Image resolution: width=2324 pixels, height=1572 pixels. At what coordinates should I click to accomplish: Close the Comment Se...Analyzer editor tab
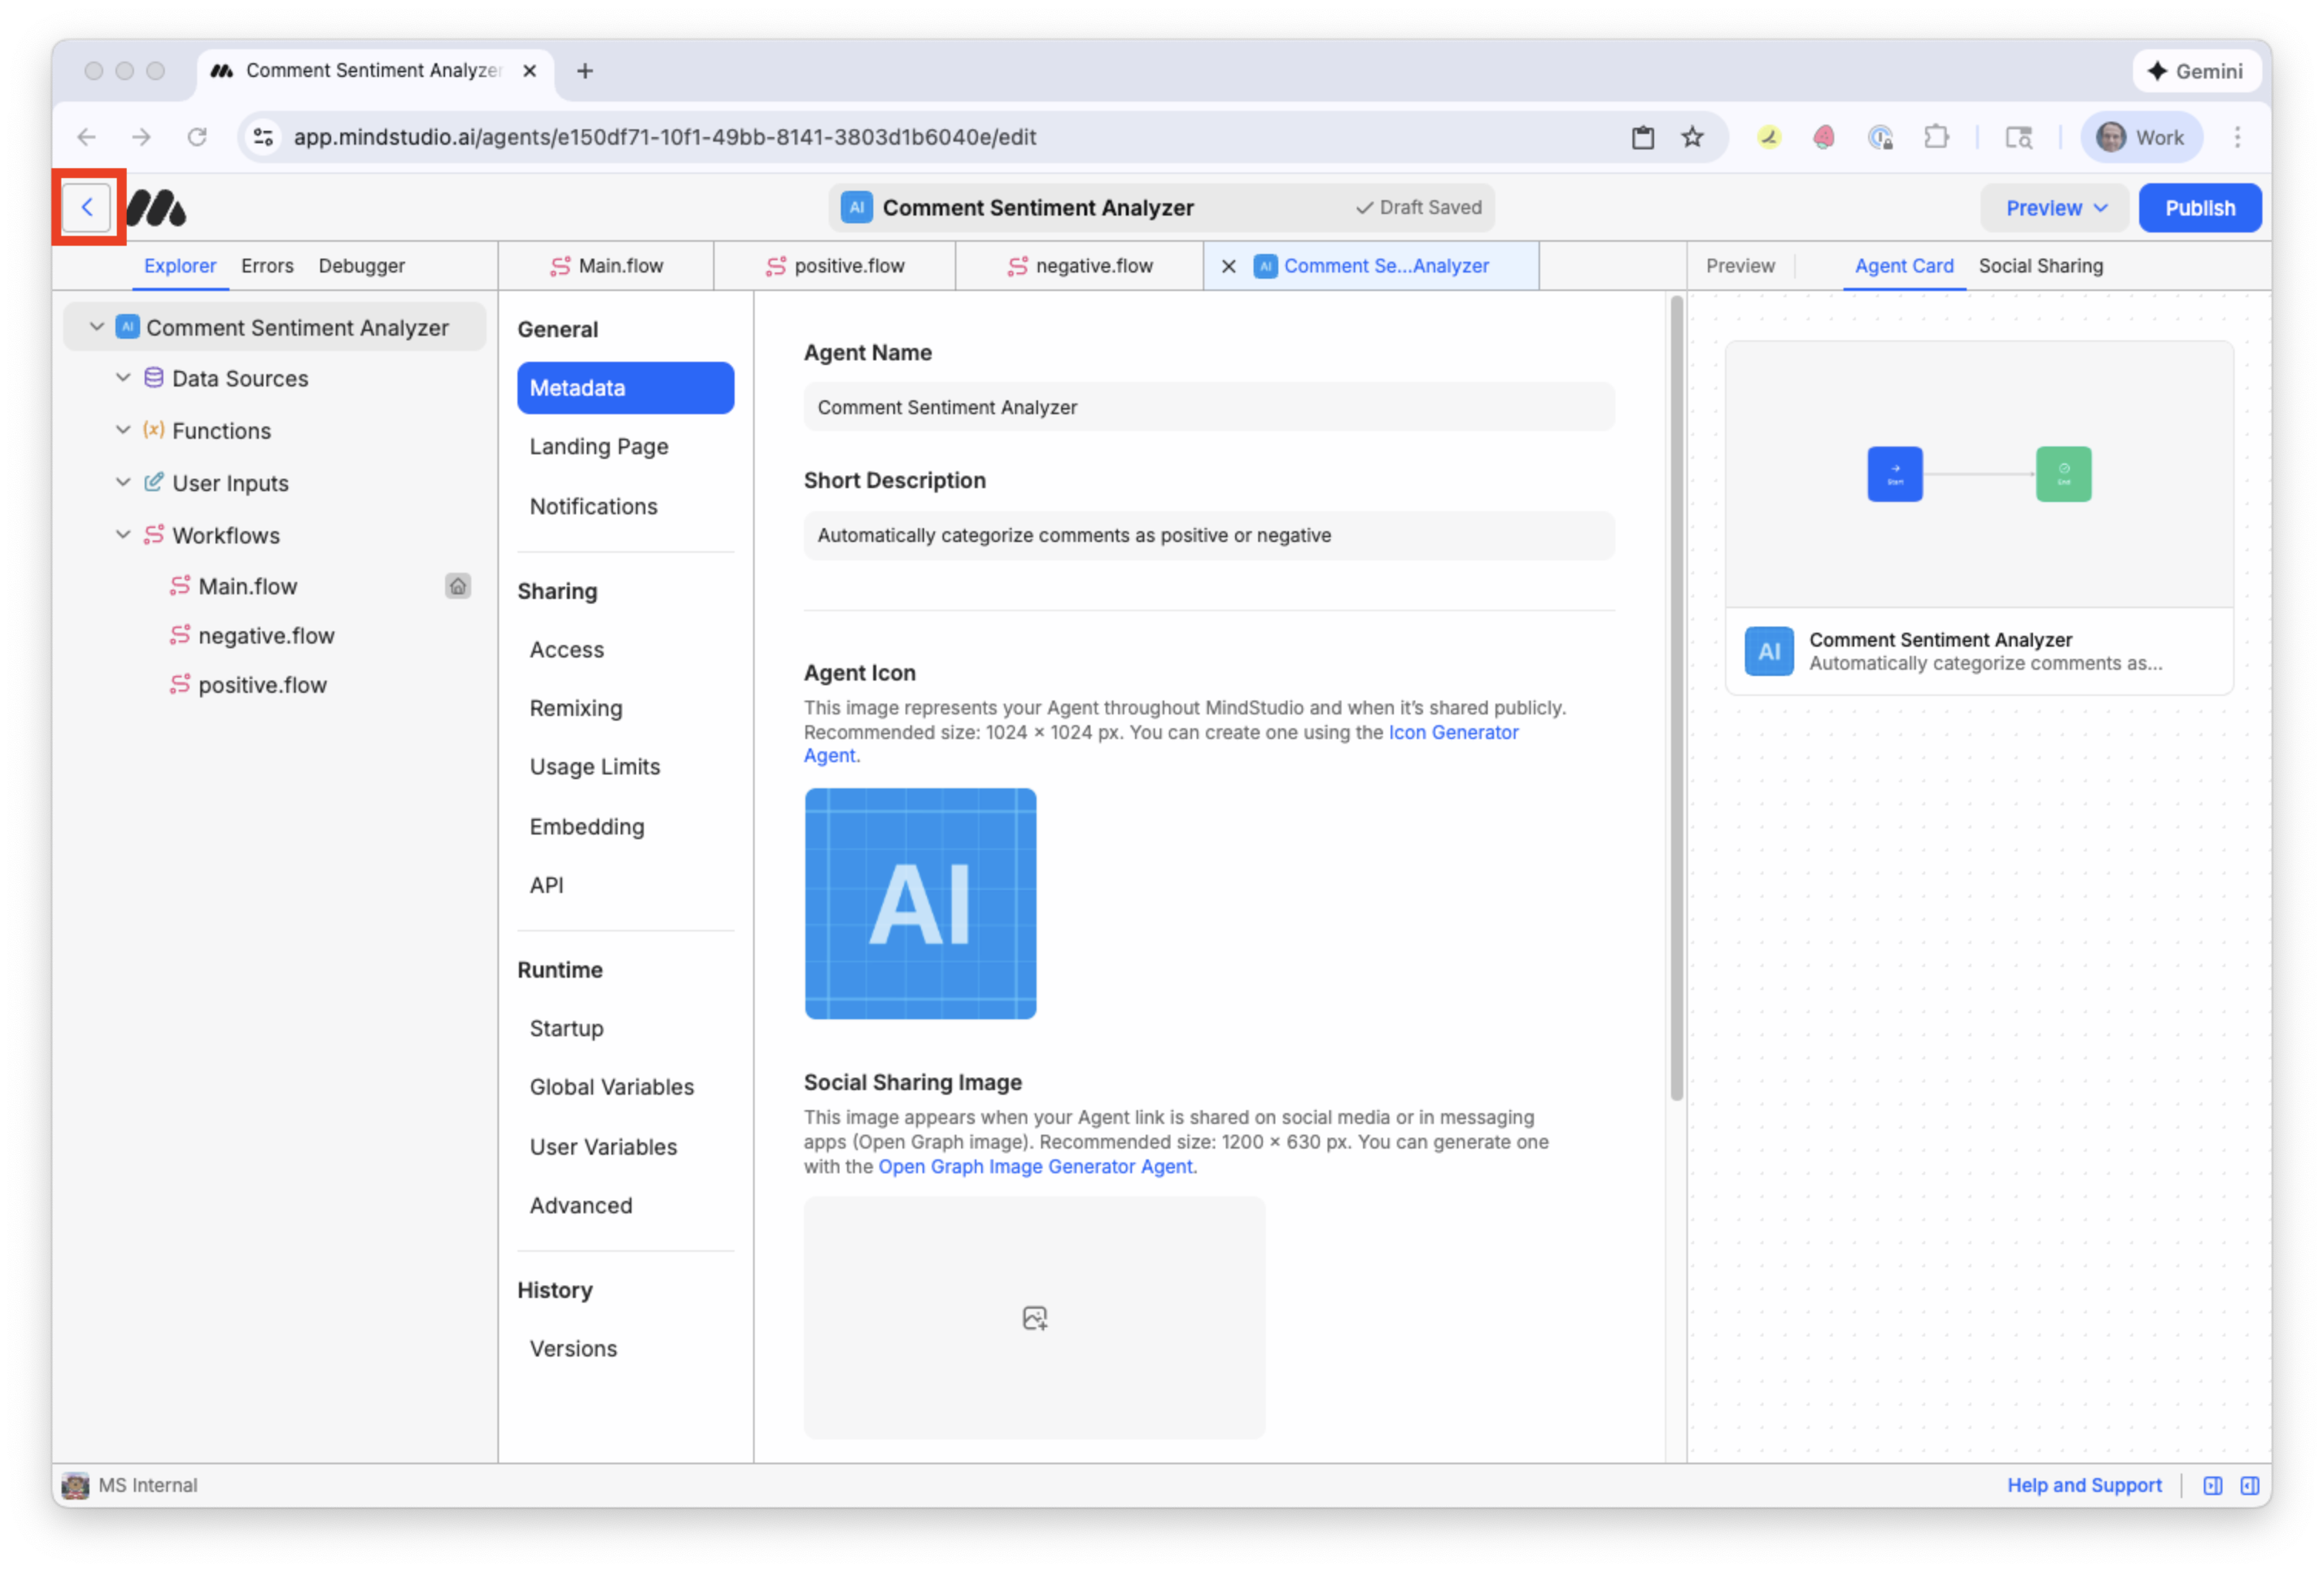[x=1229, y=266]
